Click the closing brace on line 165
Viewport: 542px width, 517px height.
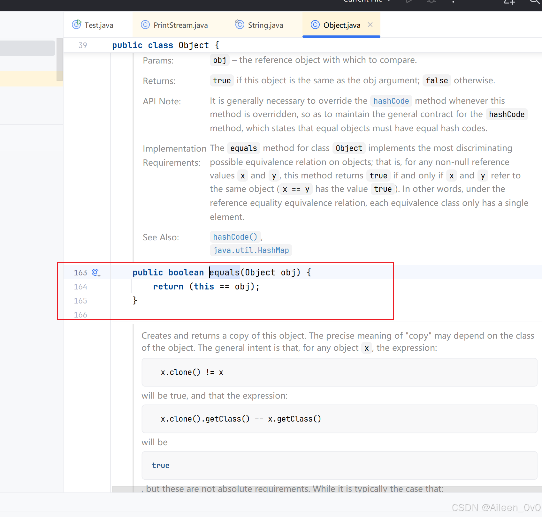pyautogui.click(x=135, y=300)
